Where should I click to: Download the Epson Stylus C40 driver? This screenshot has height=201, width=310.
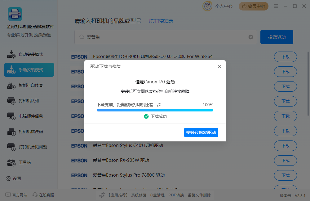tap(285, 146)
